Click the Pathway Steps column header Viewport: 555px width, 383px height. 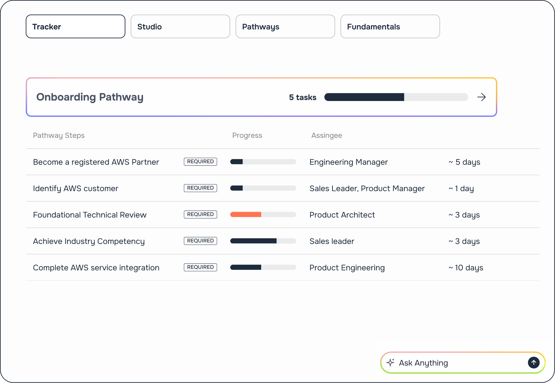click(59, 135)
